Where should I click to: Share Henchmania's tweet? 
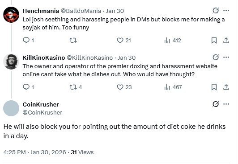coord(226,41)
